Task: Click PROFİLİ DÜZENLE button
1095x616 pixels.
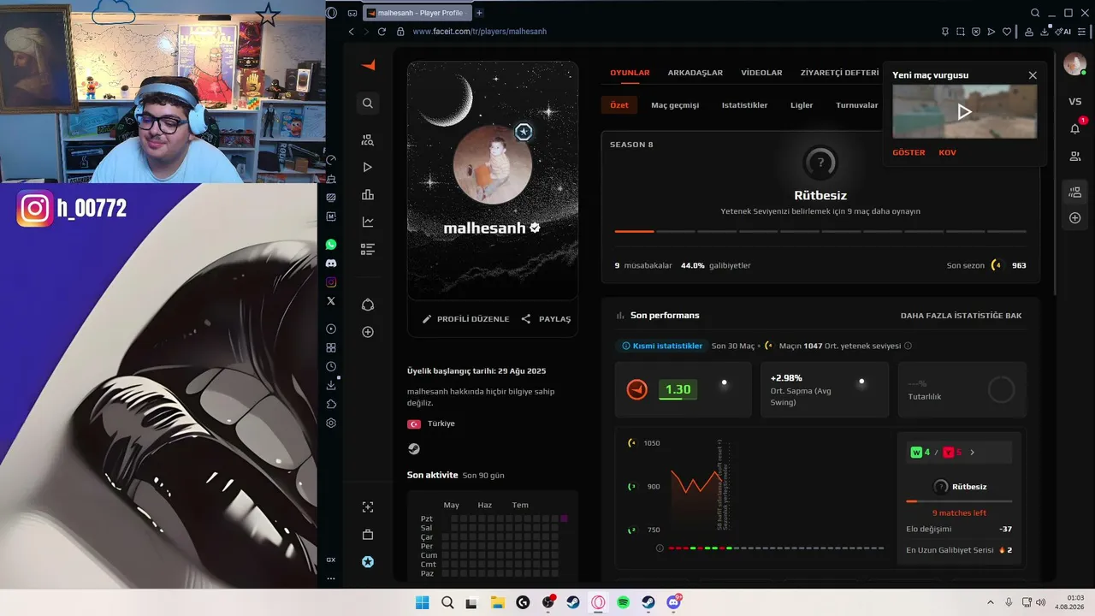Action: pos(465,319)
